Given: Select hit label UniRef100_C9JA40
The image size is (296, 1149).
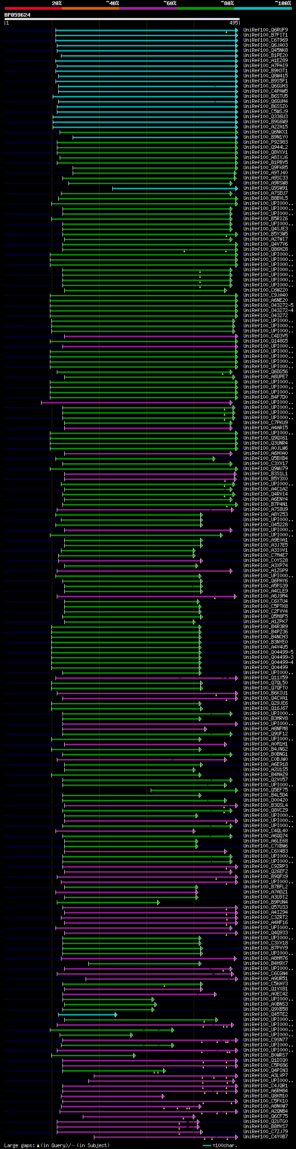Looking at the screenshot, I should tap(265, 295).
